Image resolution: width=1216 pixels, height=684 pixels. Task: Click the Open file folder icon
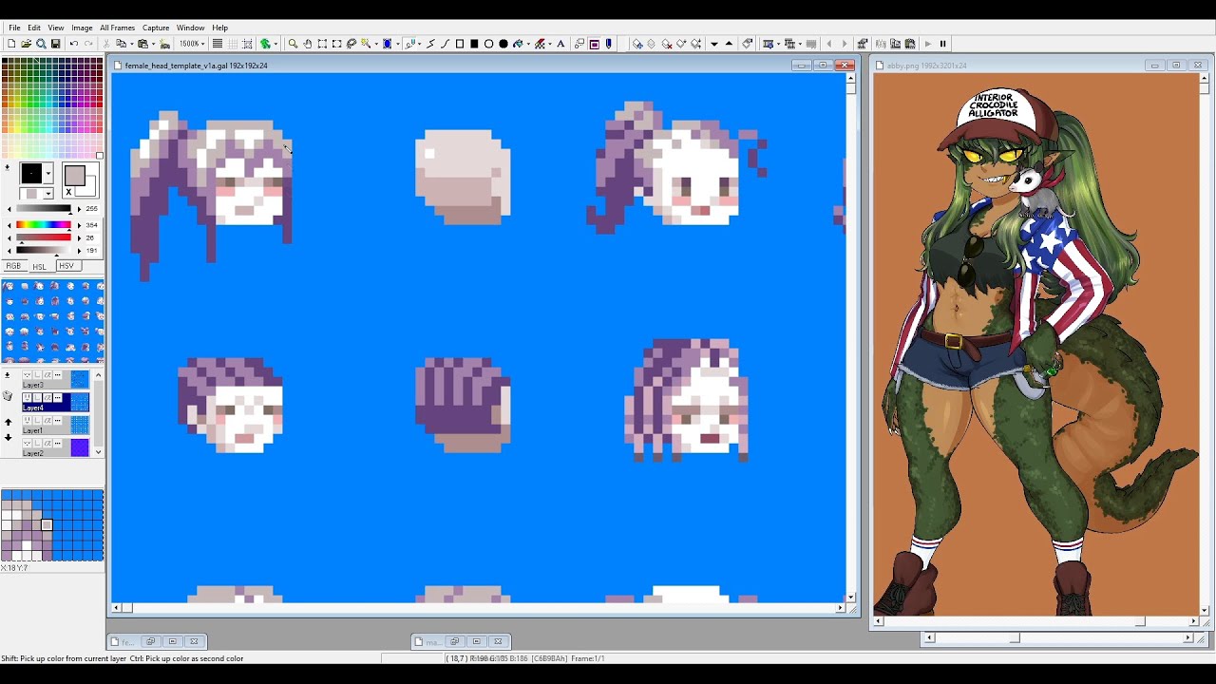tap(27, 44)
